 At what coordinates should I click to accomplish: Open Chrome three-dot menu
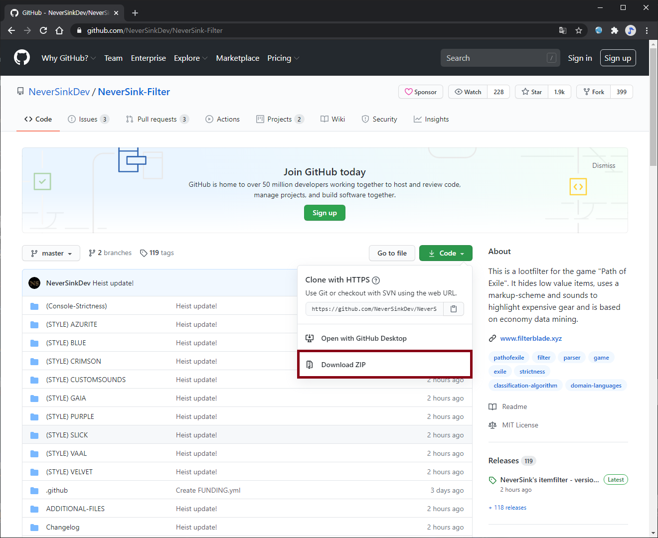[x=647, y=30]
